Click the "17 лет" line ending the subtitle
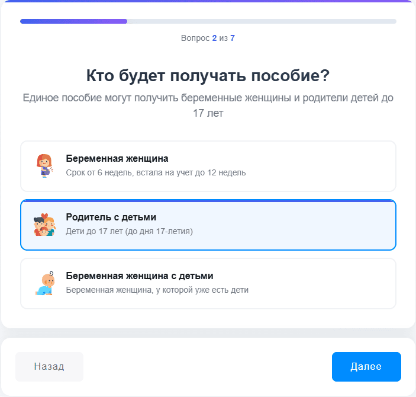Viewport: 416px width, 397px height. pyautogui.click(x=208, y=113)
